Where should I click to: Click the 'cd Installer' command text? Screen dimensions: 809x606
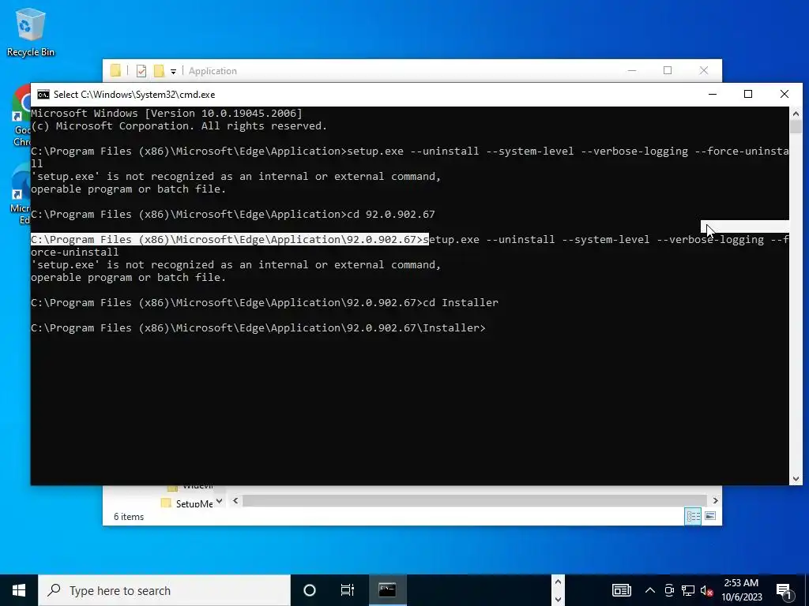(x=461, y=302)
